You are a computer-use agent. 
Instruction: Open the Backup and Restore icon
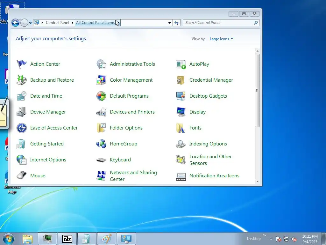pyautogui.click(x=22, y=80)
